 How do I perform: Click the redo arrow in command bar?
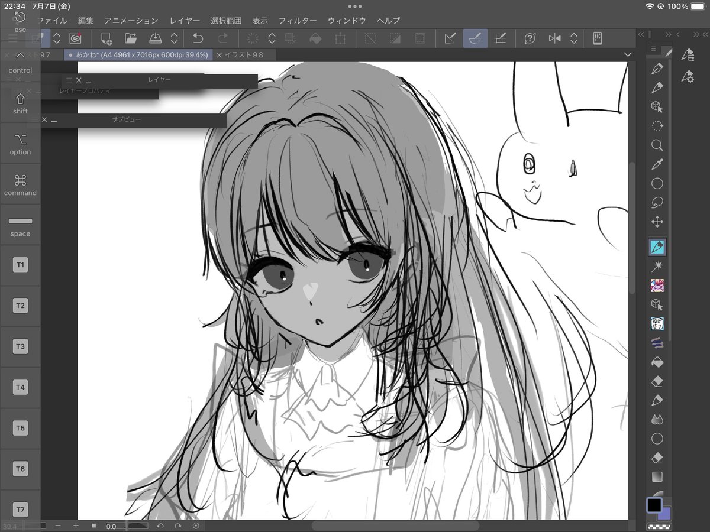223,38
